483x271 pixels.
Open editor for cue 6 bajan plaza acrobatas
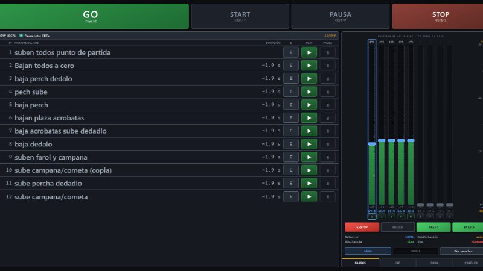point(291,118)
